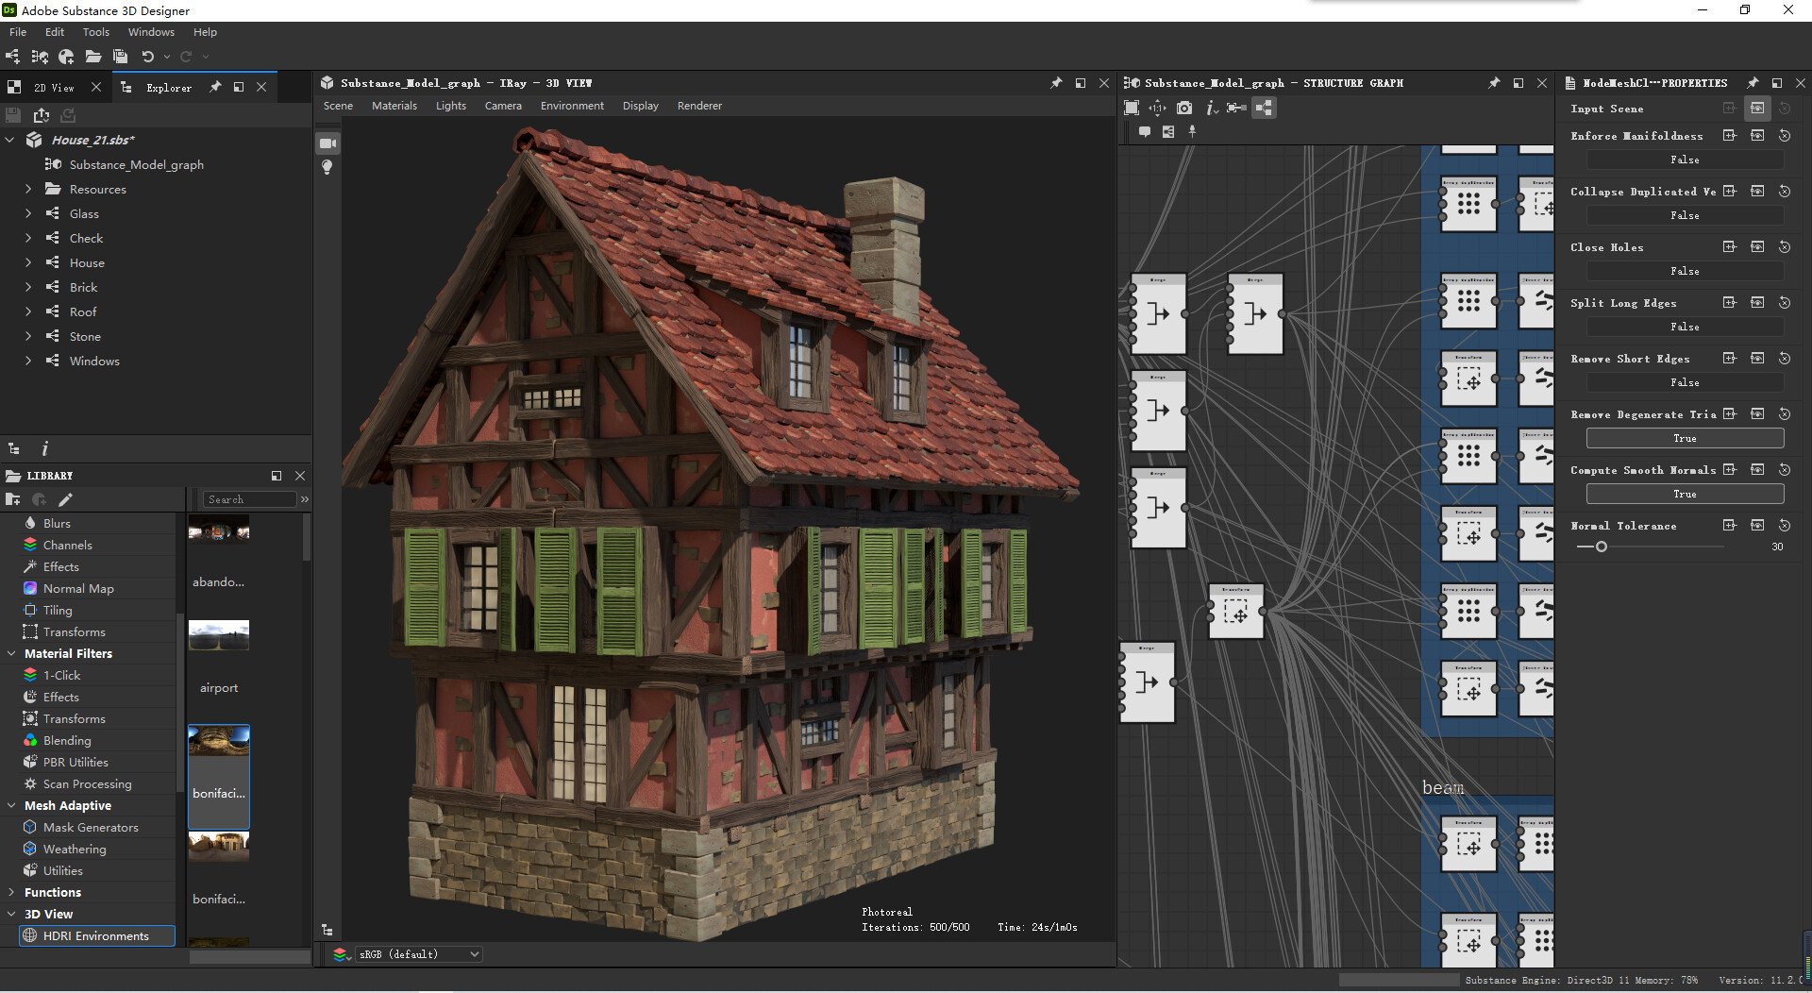Toggle Compute Smooth Normals off
This screenshot has height=993, width=1812.
click(1686, 494)
